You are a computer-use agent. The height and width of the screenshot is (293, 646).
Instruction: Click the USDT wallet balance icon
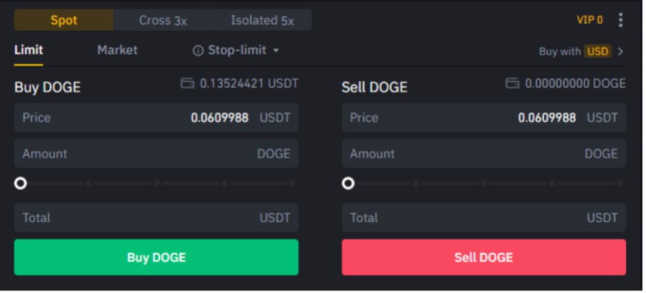tap(187, 84)
